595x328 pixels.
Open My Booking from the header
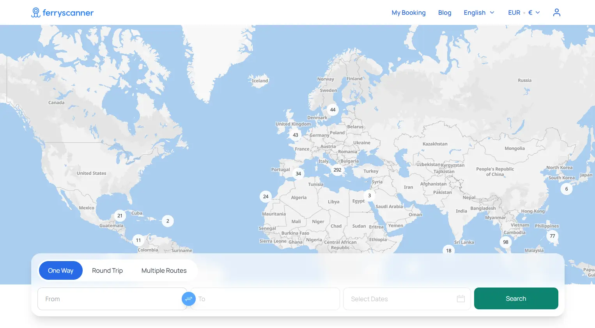[408, 13]
